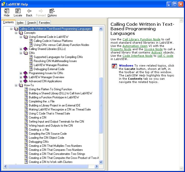Screen dimensions: 185x172
Task: Click the Locate icon in the Windows note
Action: [114, 66]
